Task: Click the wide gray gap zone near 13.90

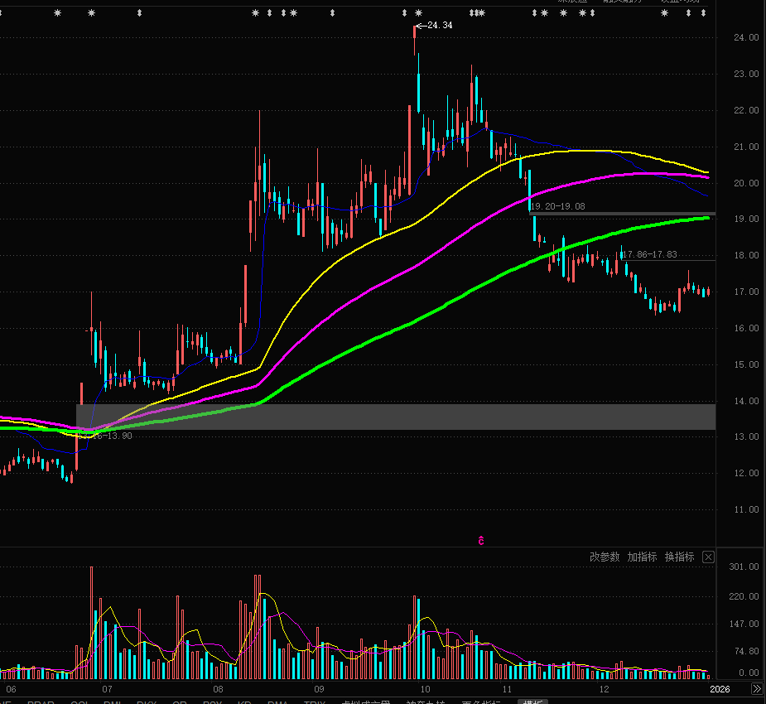Action: [x=414, y=417]
